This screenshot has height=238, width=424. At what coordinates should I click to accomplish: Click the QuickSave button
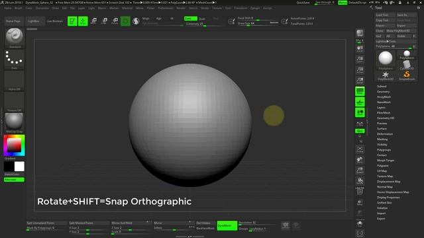pyautogui.click(x=303, y=3)
